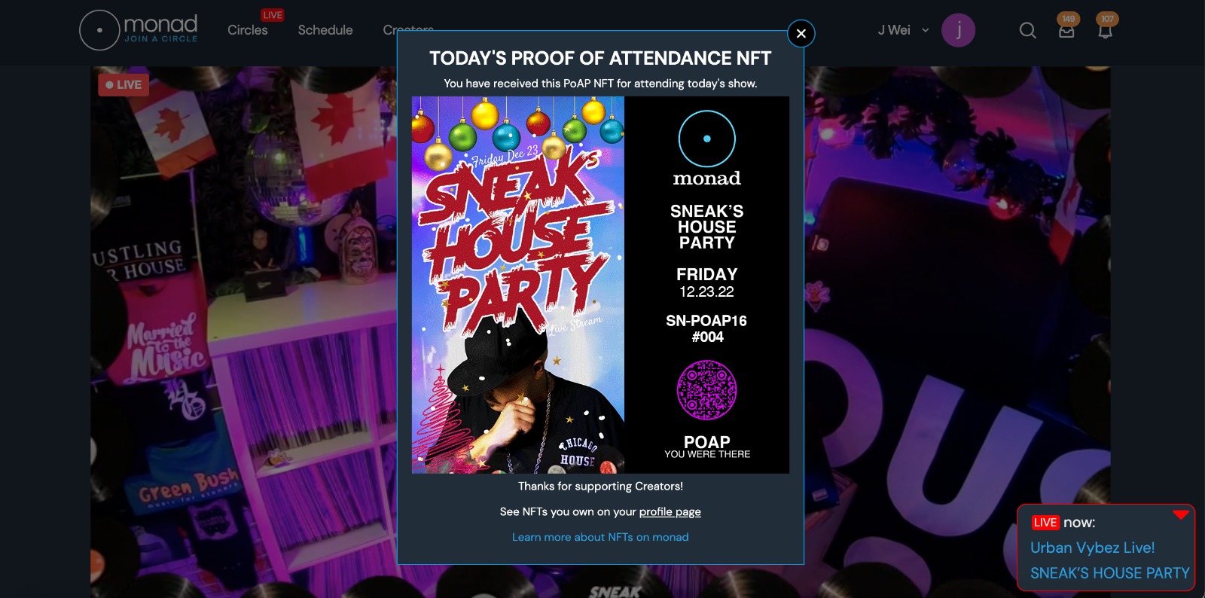The image size is (1205, 598).
Task: Click the red LIVE tag above Circles
Action: click(x=273, y=15)
